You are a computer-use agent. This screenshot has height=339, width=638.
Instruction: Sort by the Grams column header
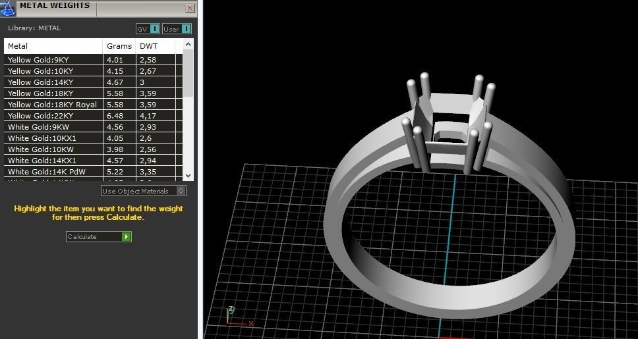(x=119, y=46)
